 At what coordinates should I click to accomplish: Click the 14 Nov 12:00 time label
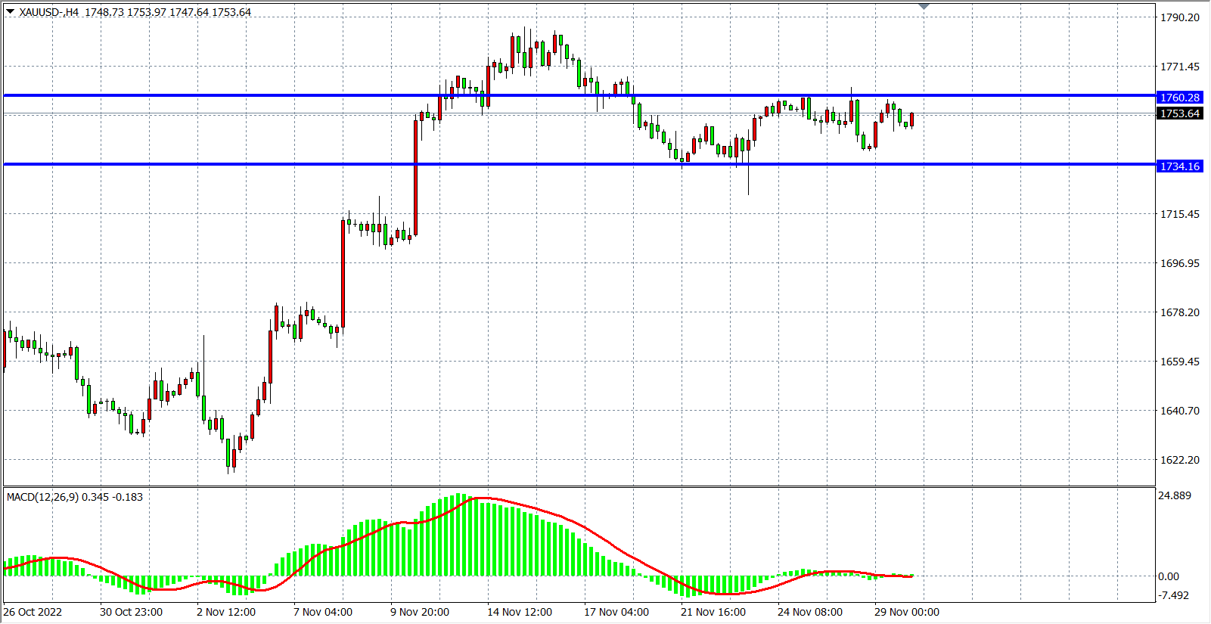click(519, 612)
